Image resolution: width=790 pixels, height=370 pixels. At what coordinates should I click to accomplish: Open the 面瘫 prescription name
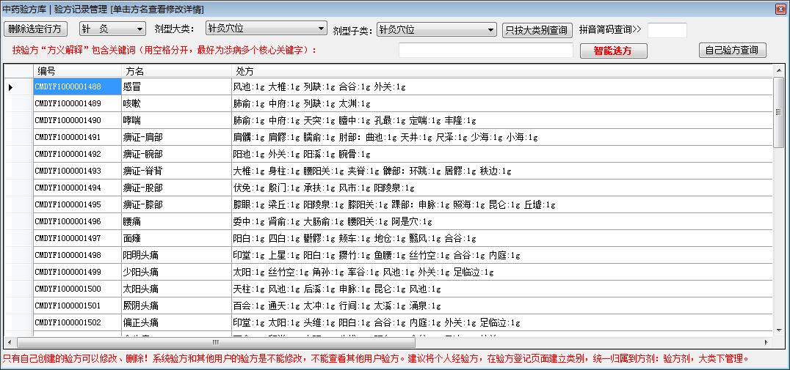132,238
